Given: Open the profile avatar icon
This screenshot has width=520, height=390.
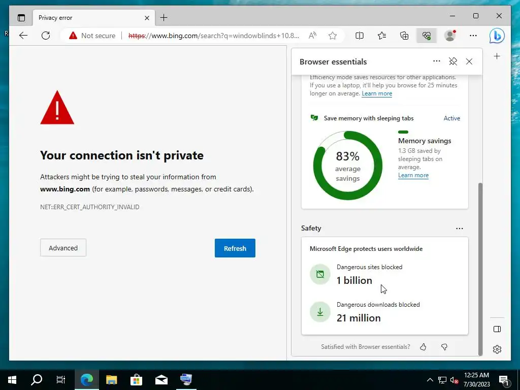Looking at the screenshot, I should tap(450, 36).
